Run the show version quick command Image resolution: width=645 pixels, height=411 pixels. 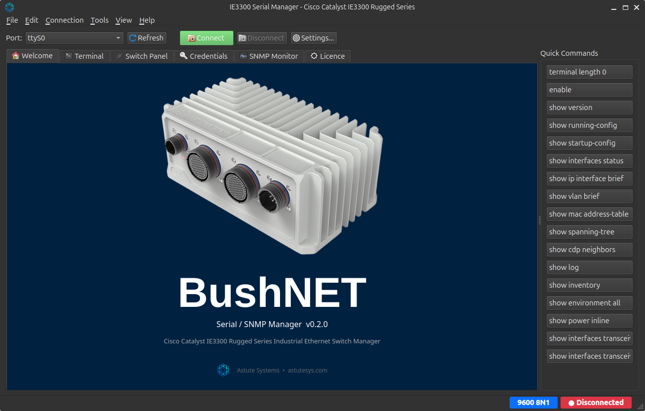tap(589, 107)
